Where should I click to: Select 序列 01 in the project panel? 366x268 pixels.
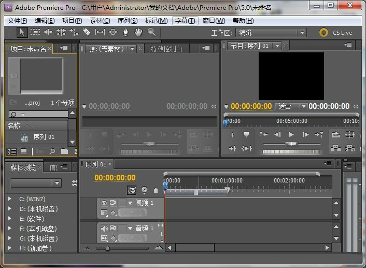pos(44,137)
